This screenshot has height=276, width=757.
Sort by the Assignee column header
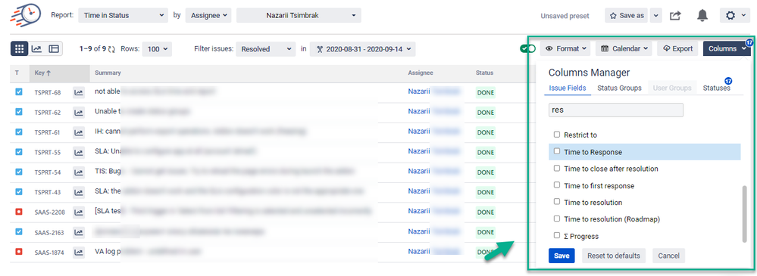[x=421, y=73]
